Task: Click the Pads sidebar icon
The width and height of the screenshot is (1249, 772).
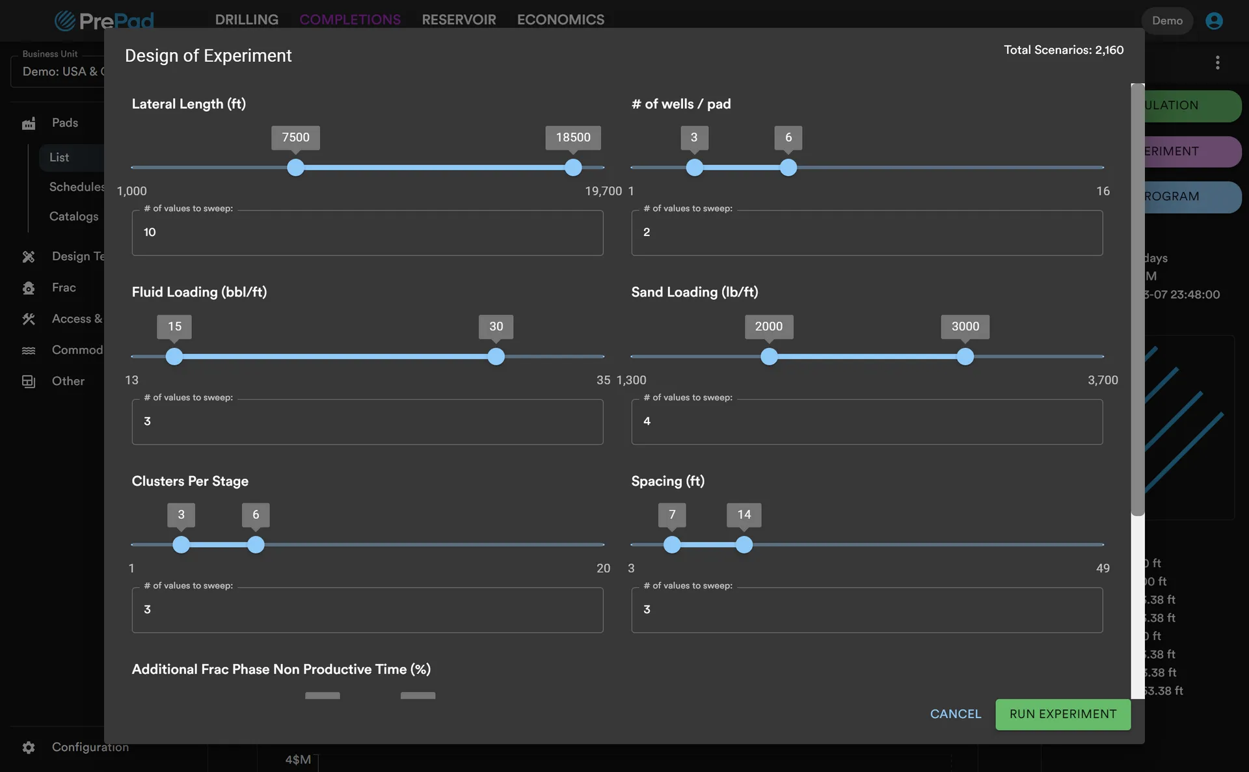Action: (x=29, y=124)
